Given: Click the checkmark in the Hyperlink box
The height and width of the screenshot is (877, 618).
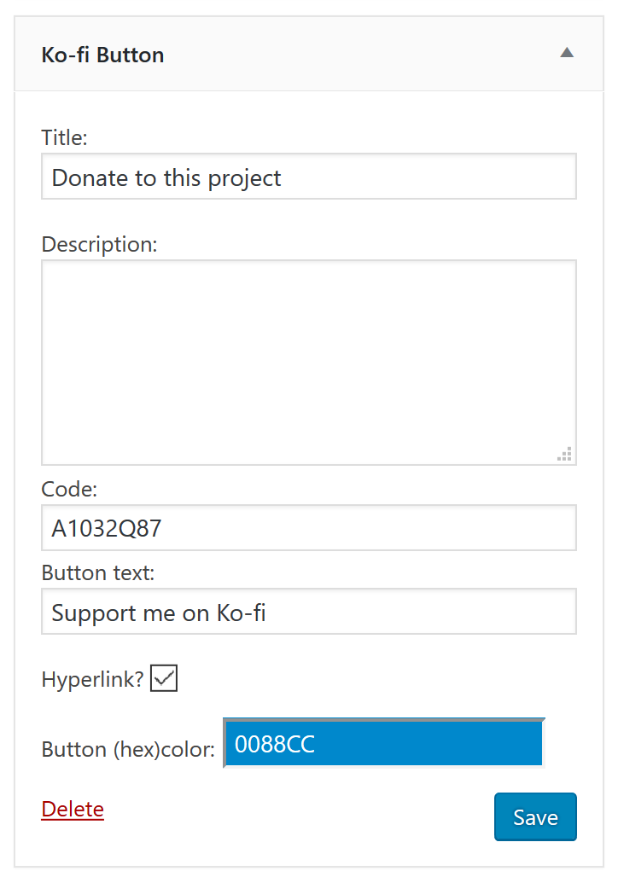Looking at the screenshot, I should (x=164, y=678).
